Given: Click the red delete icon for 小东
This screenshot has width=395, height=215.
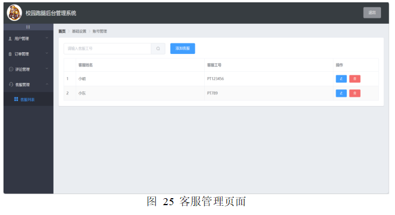Looking at the screenshot, I should point(355,93).
